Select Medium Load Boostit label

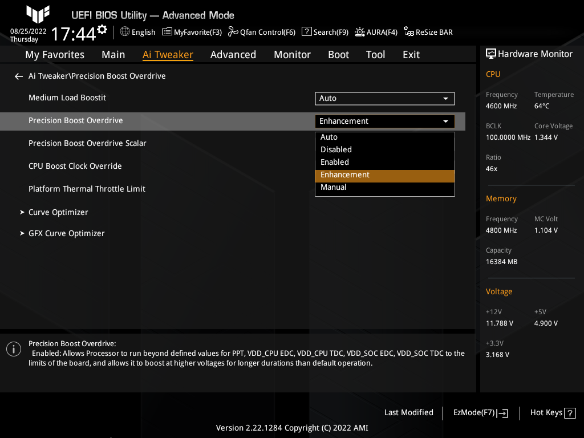click(x=67, y=98)
